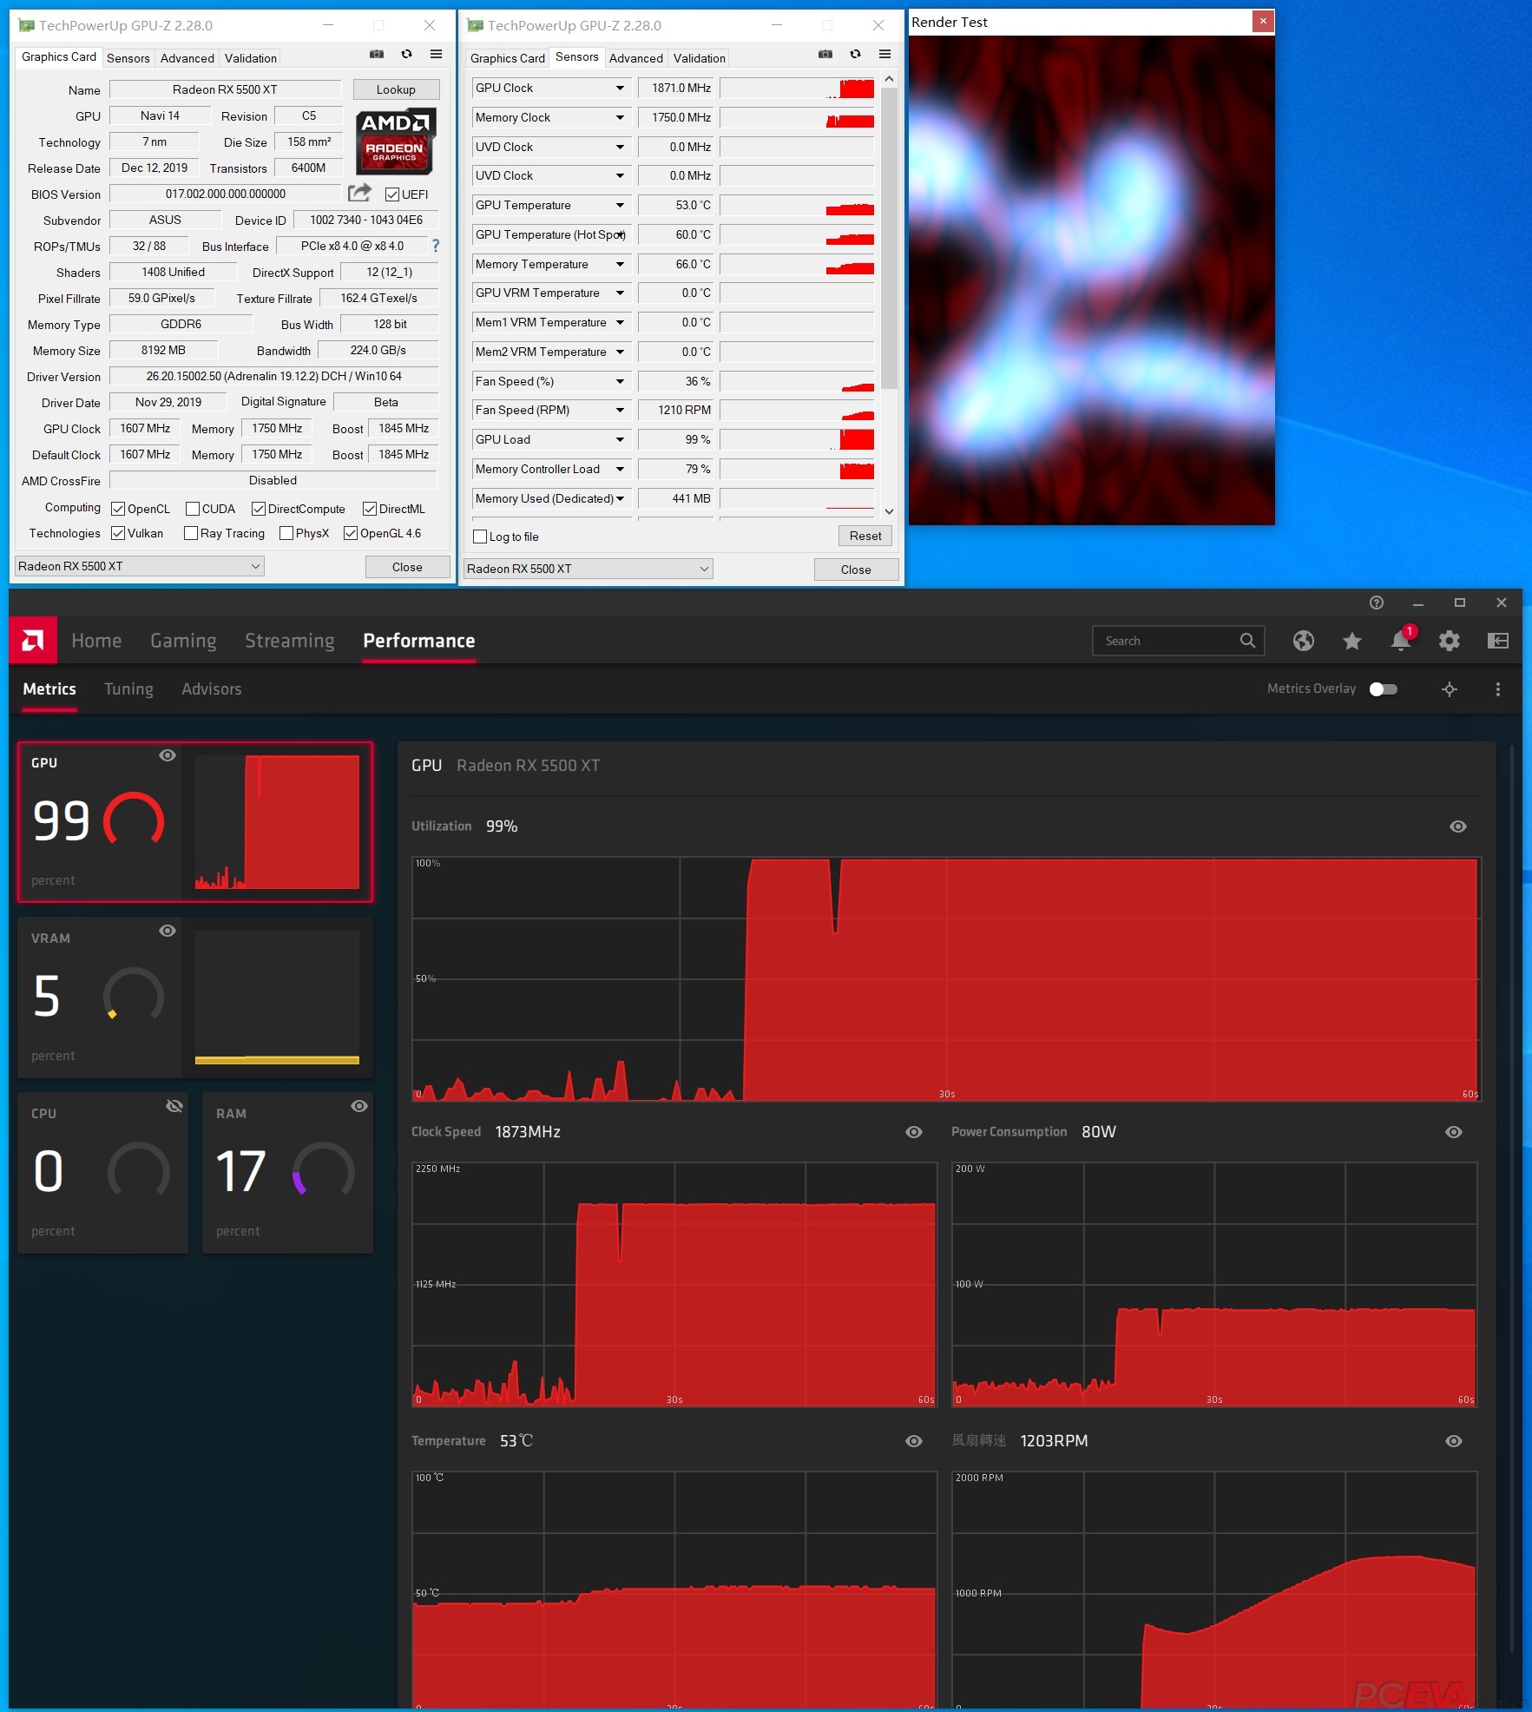Toggle visibility eye on GPU metric card
1532x1712 pixels.
[x=168, y=755]
